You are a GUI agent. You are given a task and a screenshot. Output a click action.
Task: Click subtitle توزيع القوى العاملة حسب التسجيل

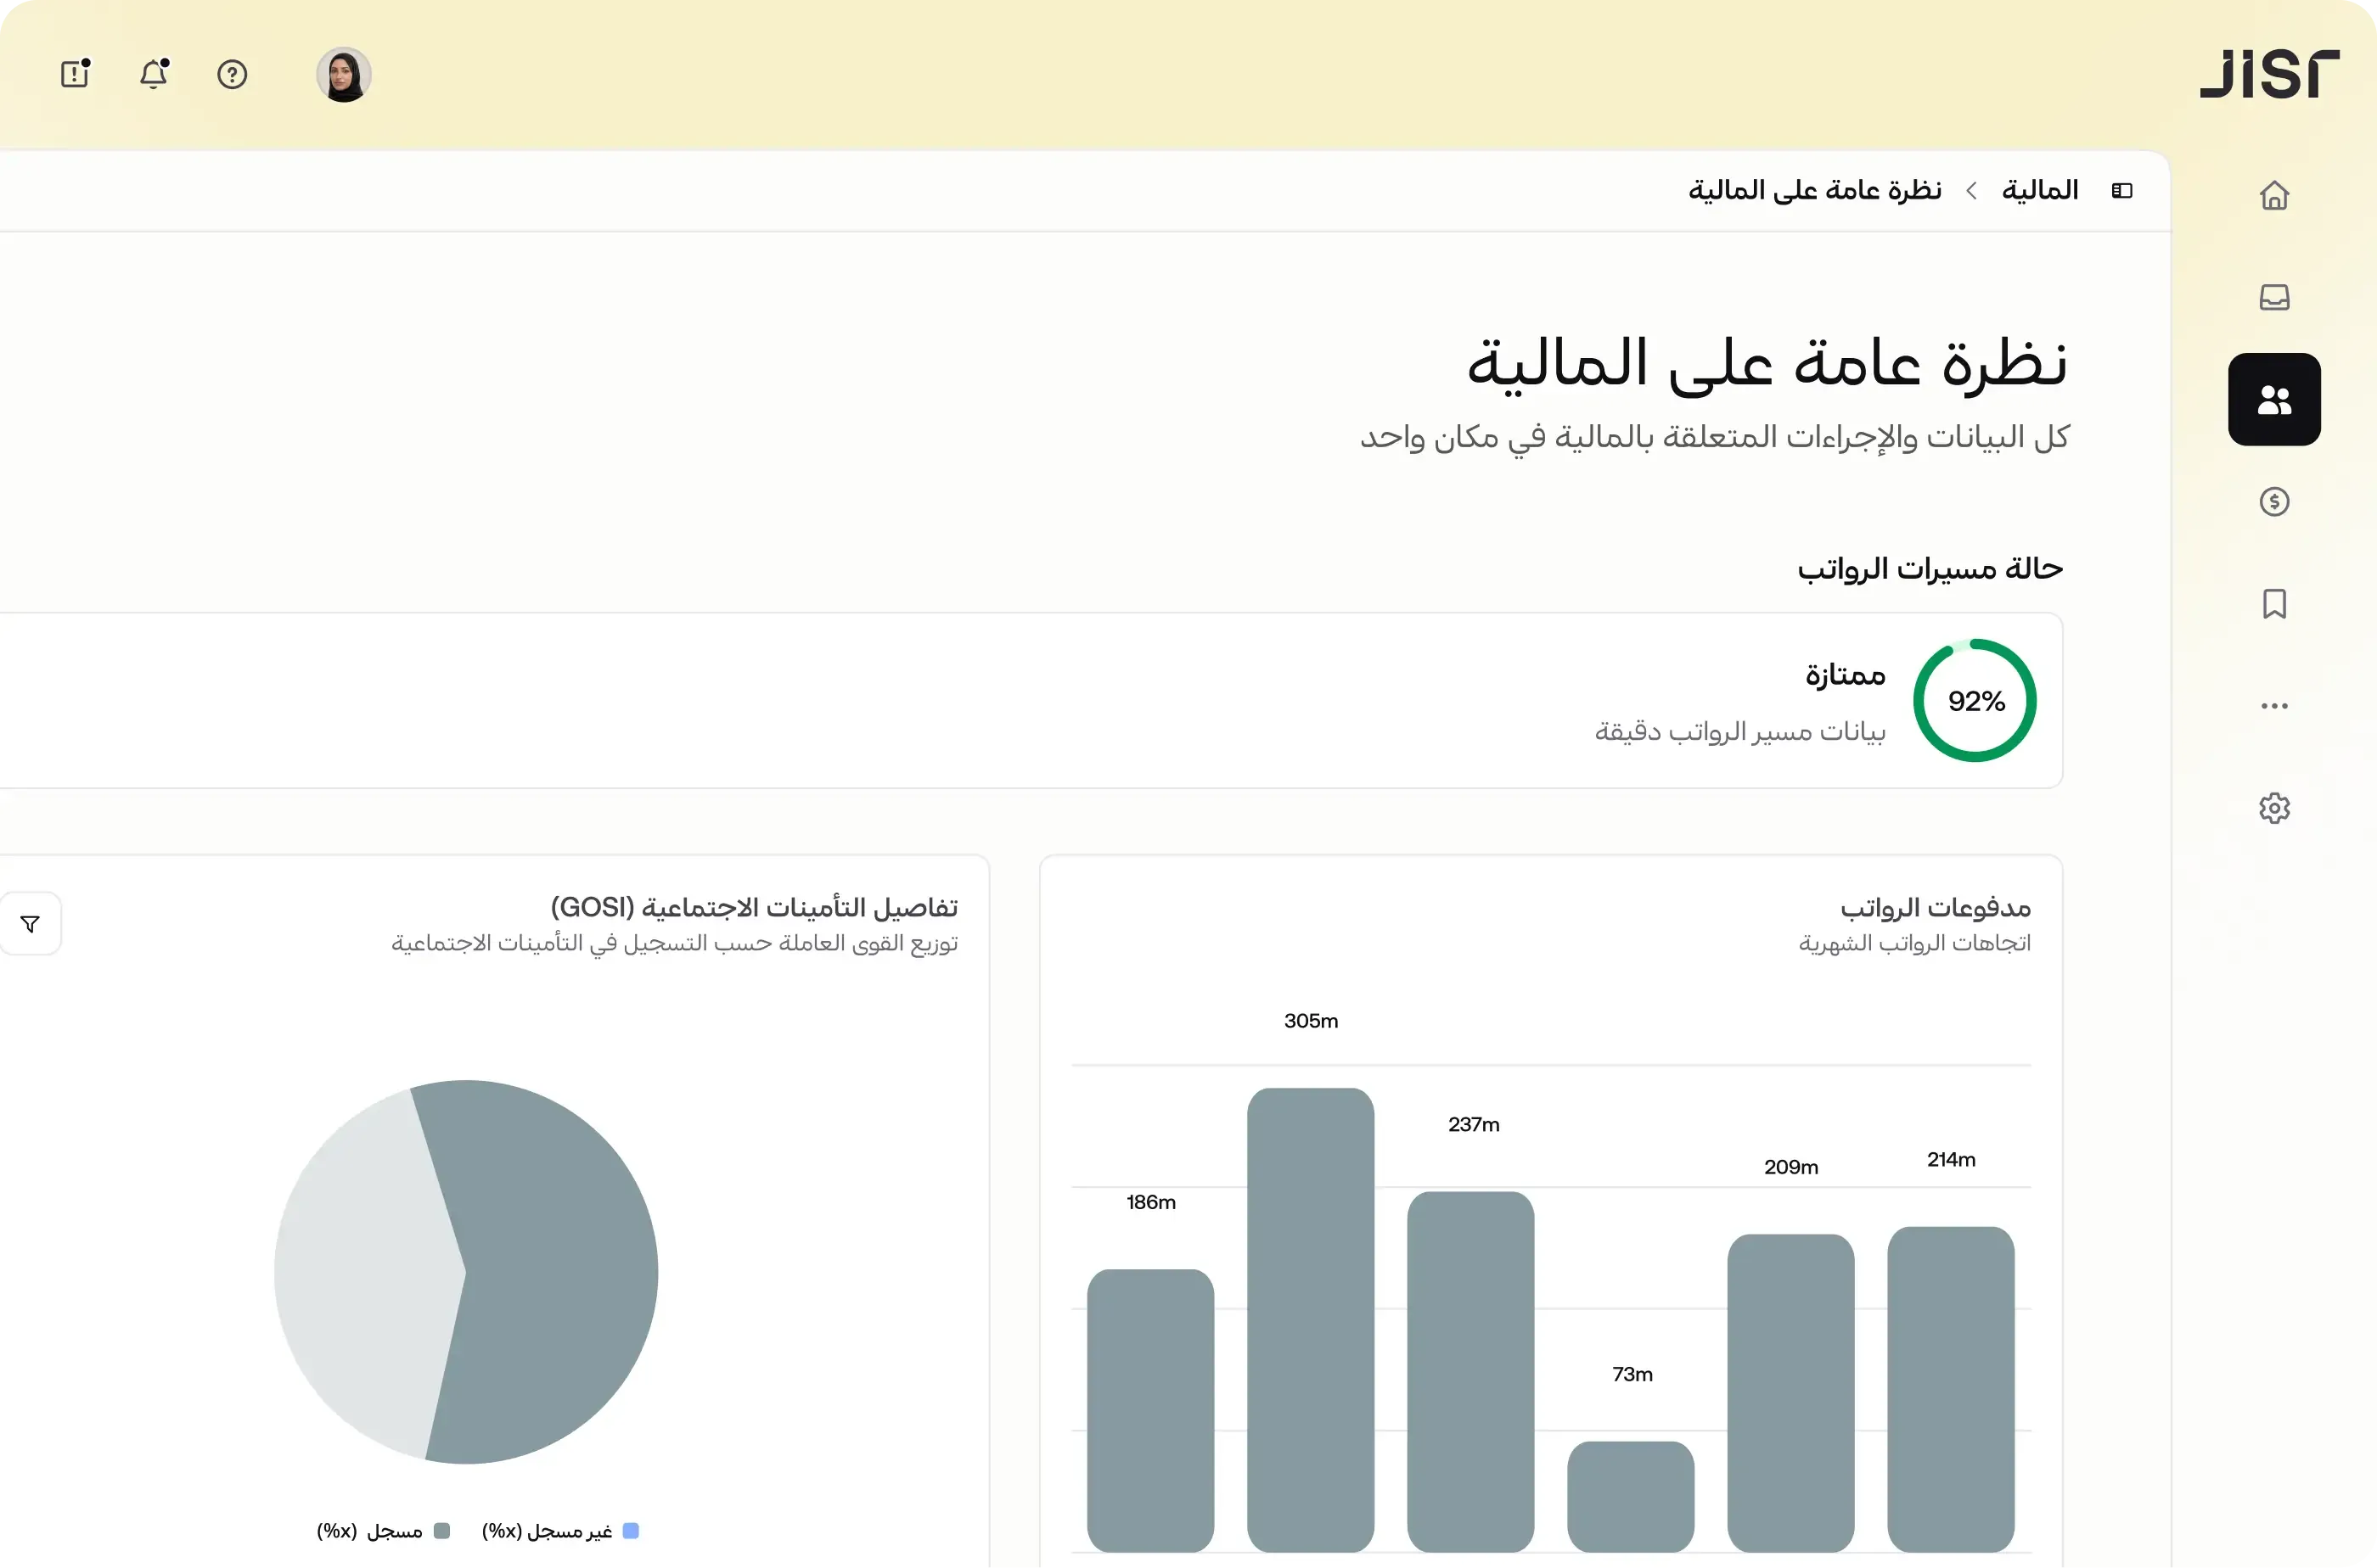tap(674, 943)
